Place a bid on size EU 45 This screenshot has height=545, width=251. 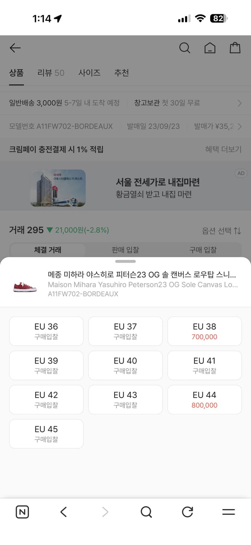pyautogui.click(x=46, y=433)
